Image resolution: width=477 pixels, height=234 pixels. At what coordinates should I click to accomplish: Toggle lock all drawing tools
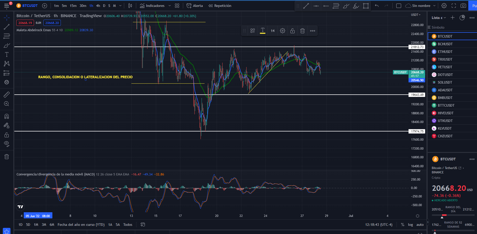pyautogui.click(x=7, y=135)
